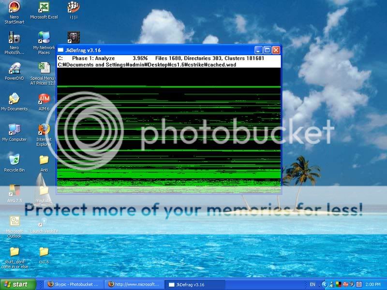
Task: Click the four-color AVG tray icon
Action: pos(338,285)
